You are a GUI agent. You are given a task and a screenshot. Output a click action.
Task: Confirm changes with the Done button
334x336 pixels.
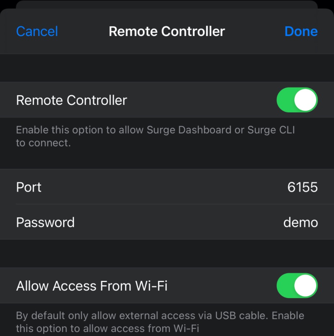[301, 31]
